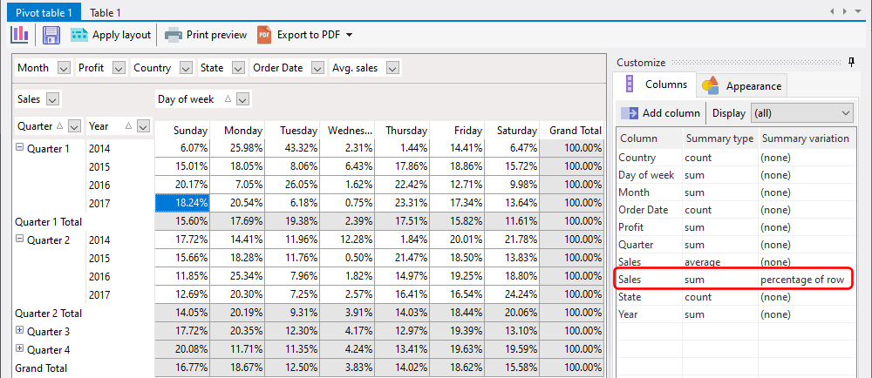Collapse the Quarter 1 group
The height and width of the screenshot is (378, 872).
(19, 148)
